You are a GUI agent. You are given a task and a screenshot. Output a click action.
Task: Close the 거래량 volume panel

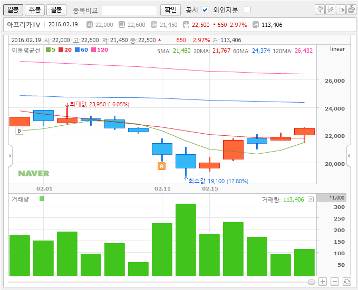(311, 199)
